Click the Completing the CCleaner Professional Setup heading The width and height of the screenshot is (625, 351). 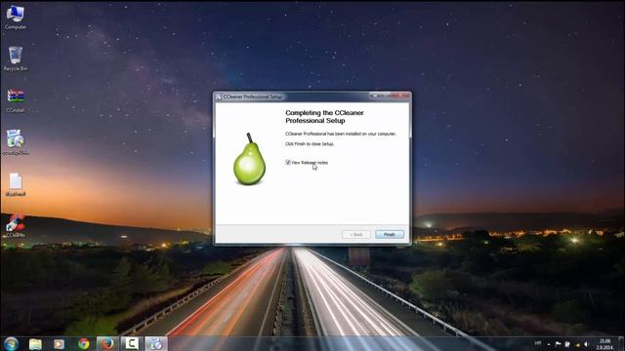tap(324, 117)
